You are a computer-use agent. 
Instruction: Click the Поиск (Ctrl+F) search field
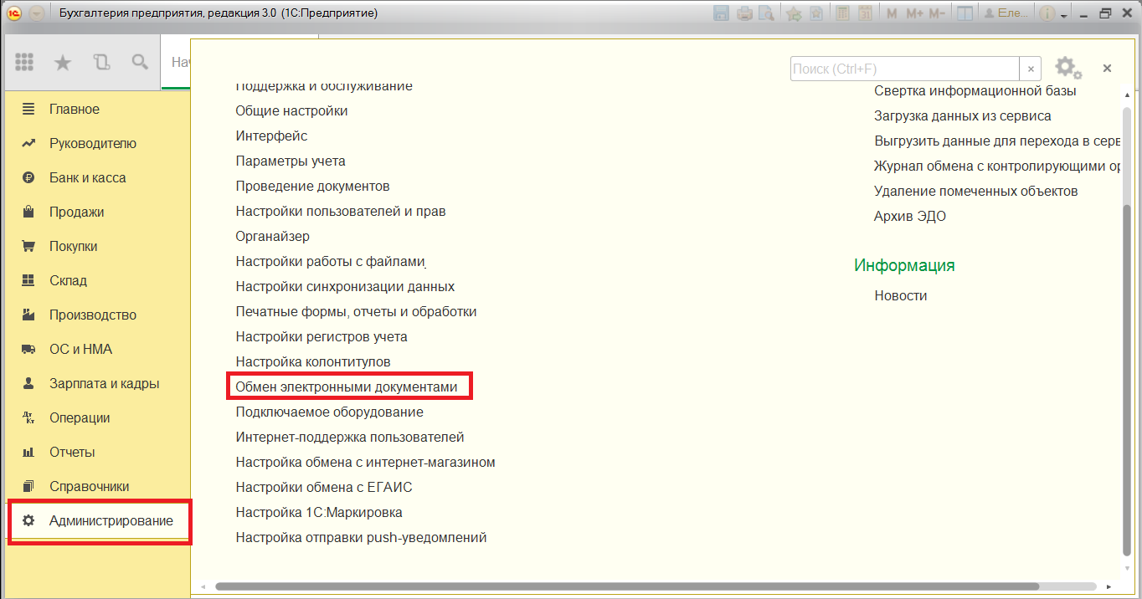pos(904,69)
